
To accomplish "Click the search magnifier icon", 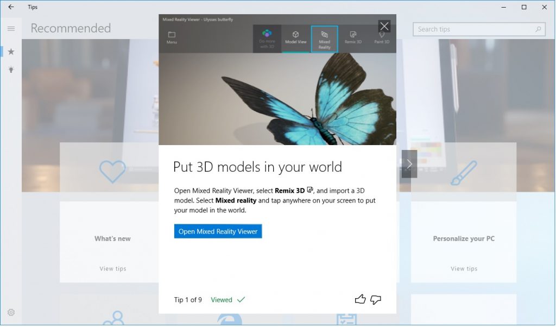I will coord(538,29).
